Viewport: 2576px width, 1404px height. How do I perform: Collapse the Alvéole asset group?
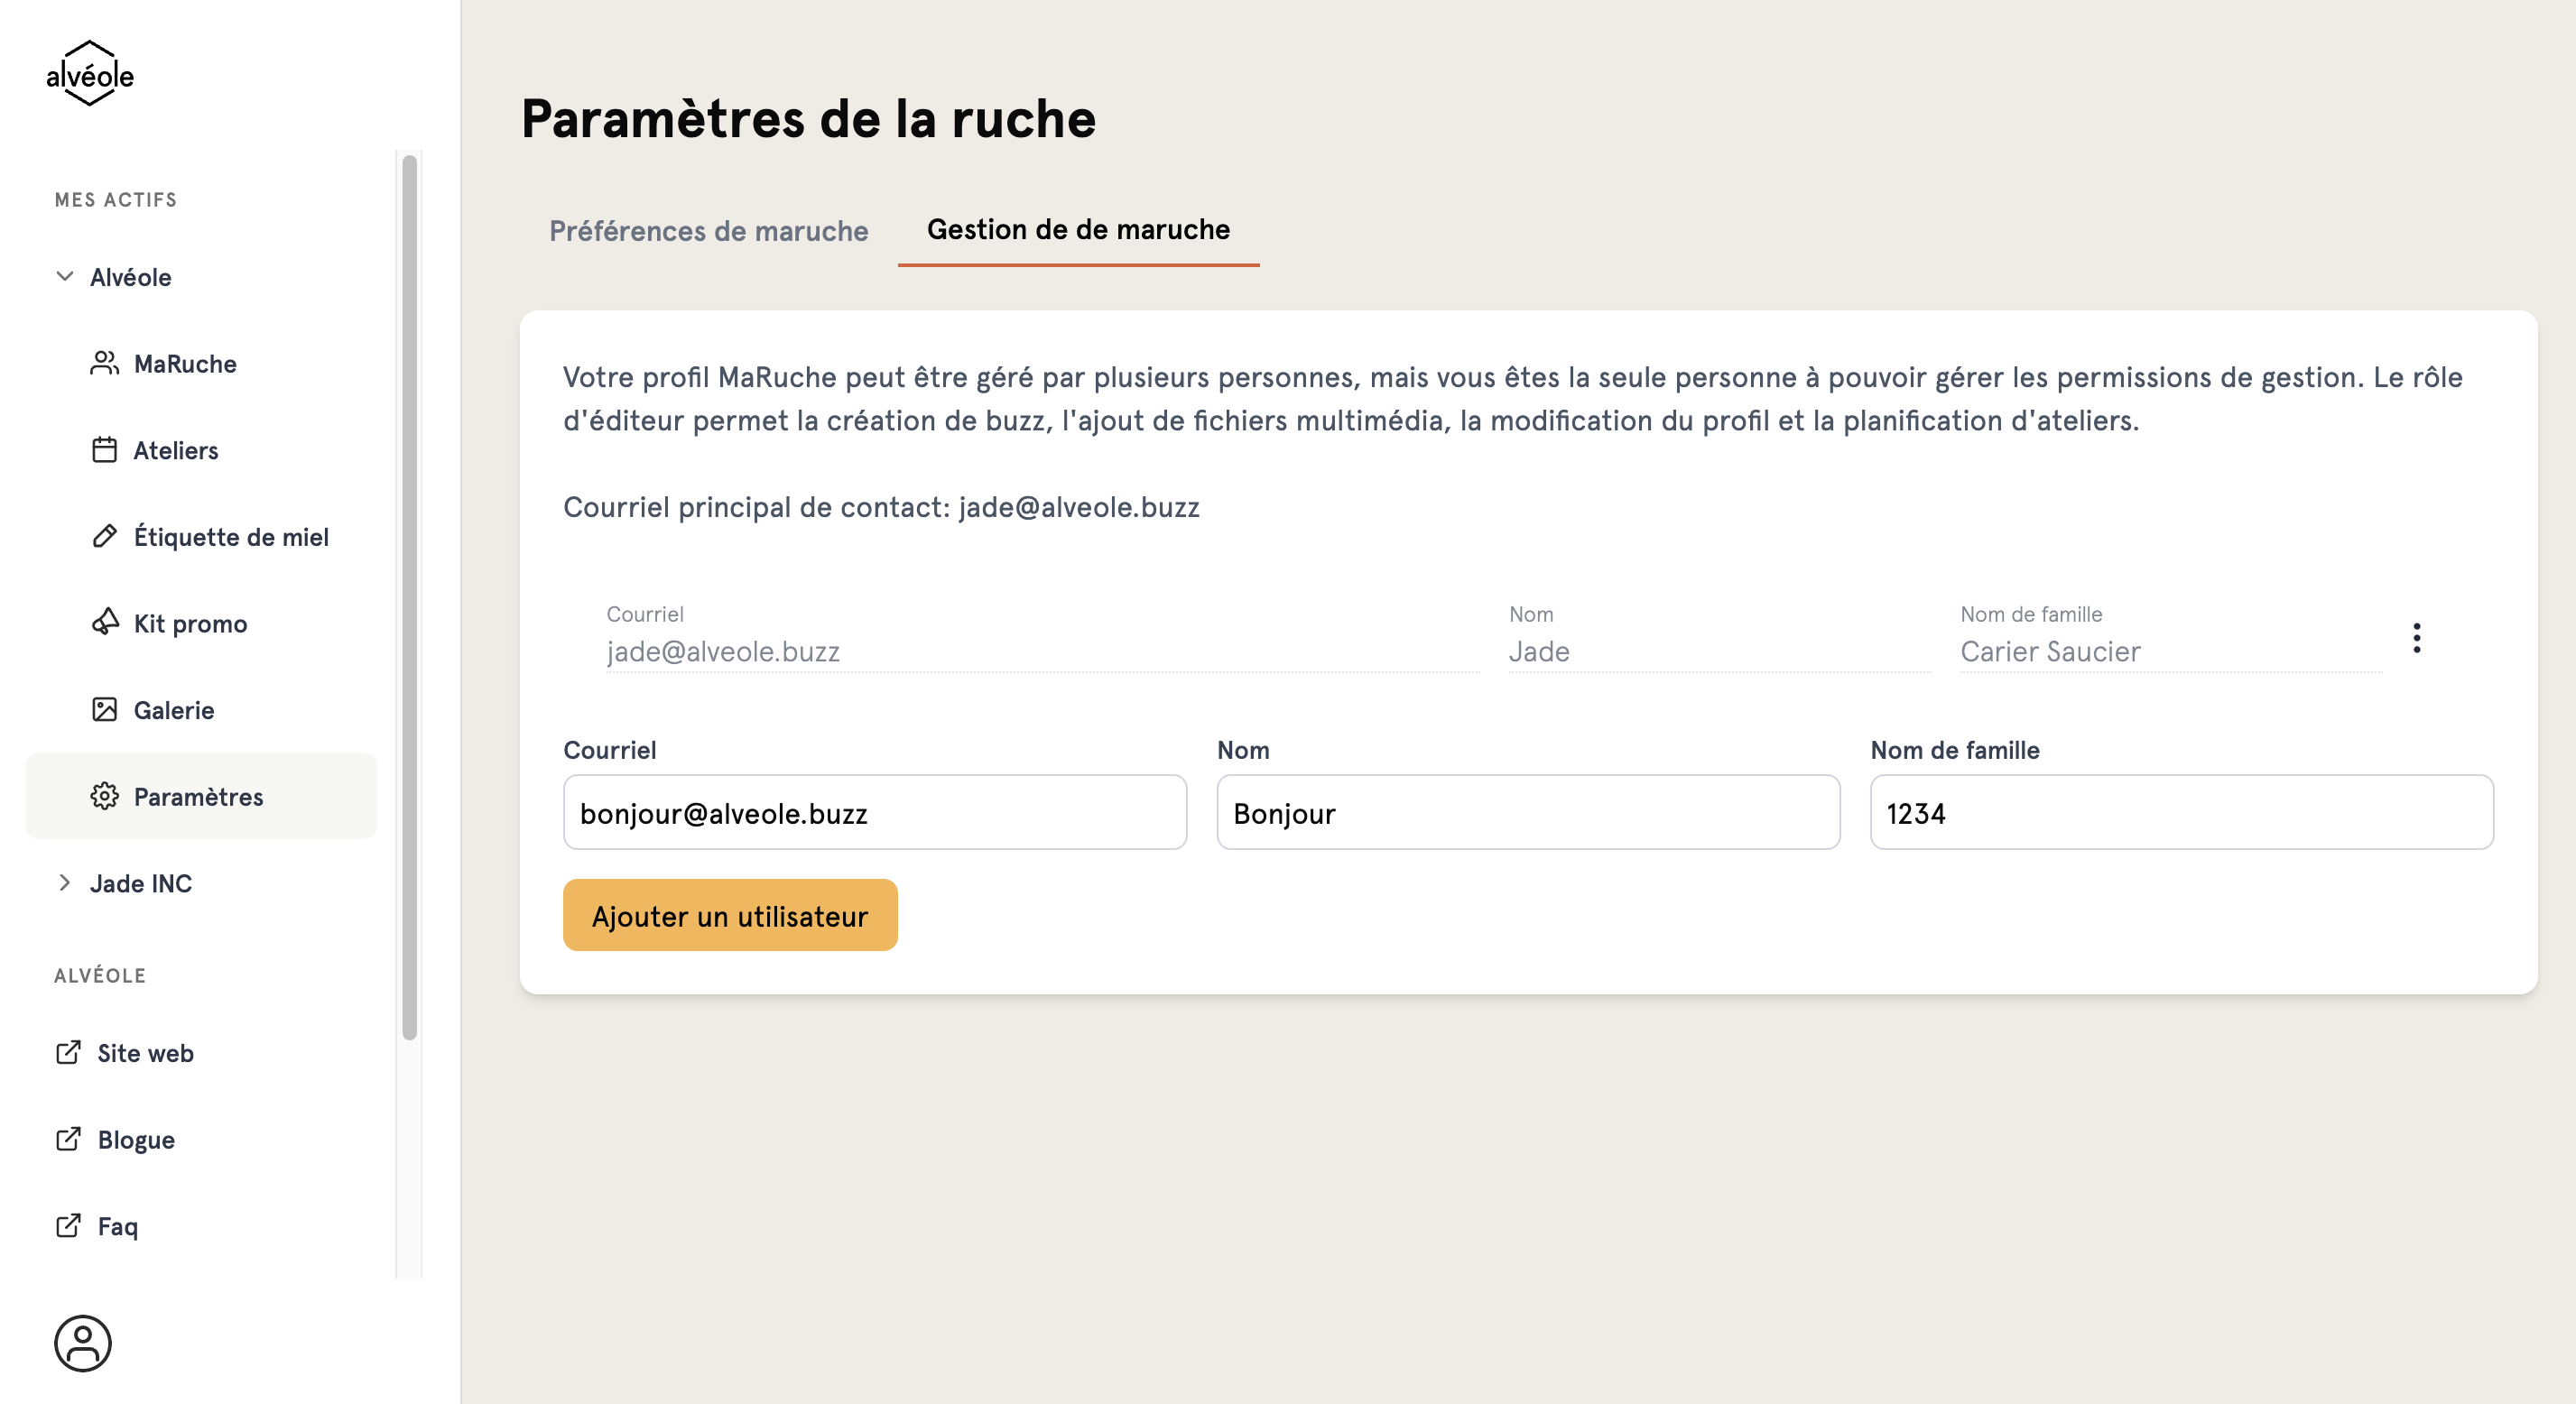click(x=65, y=276)
